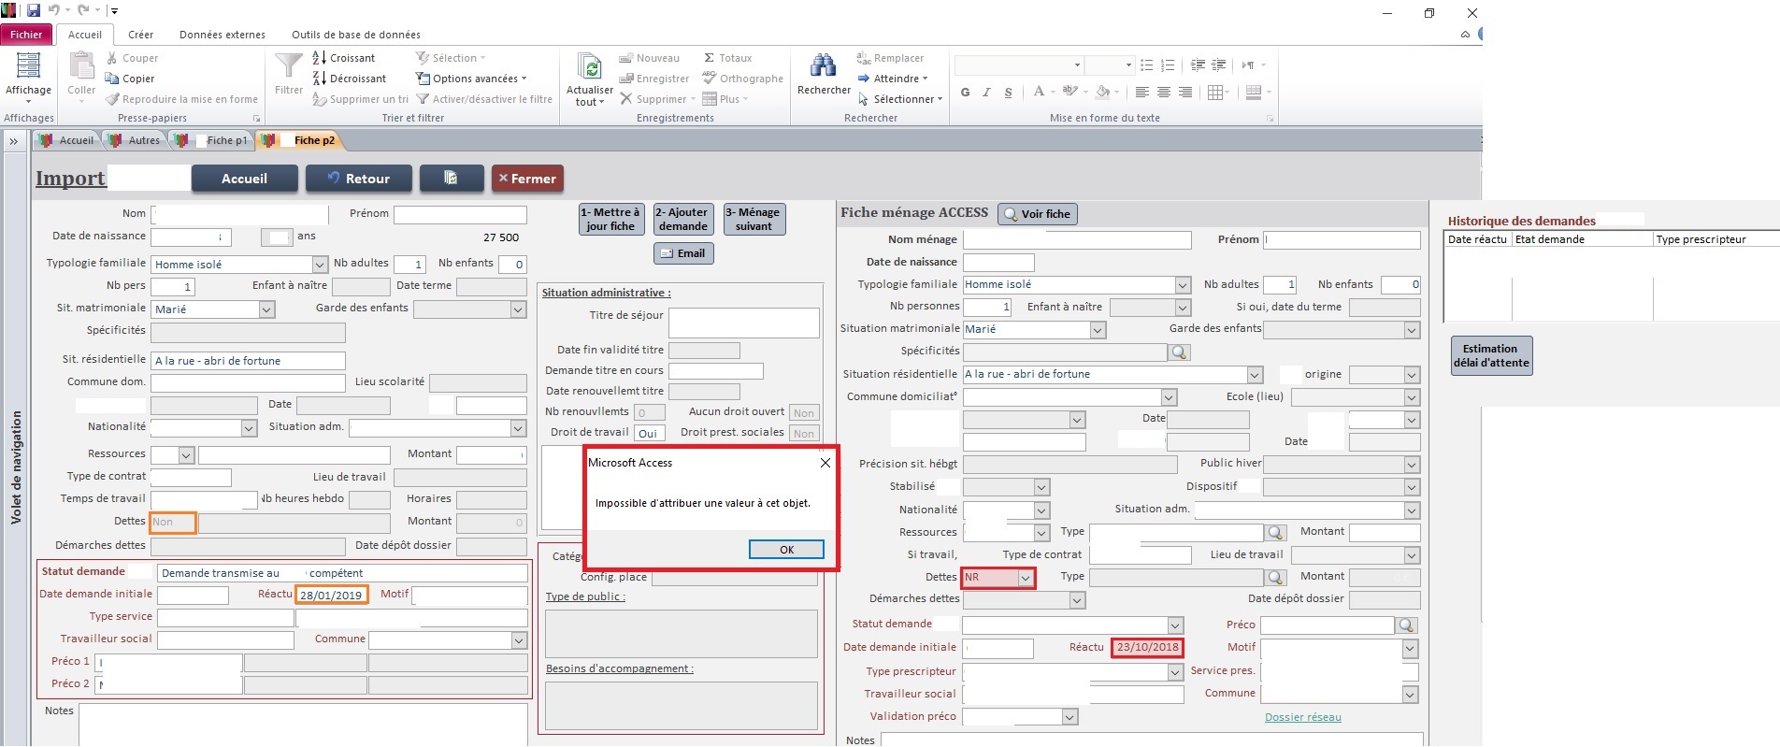The height and width of the screenshot is (747, 1780).
Task: Click the document icon button next to Retour
Action: pos(451,179)
